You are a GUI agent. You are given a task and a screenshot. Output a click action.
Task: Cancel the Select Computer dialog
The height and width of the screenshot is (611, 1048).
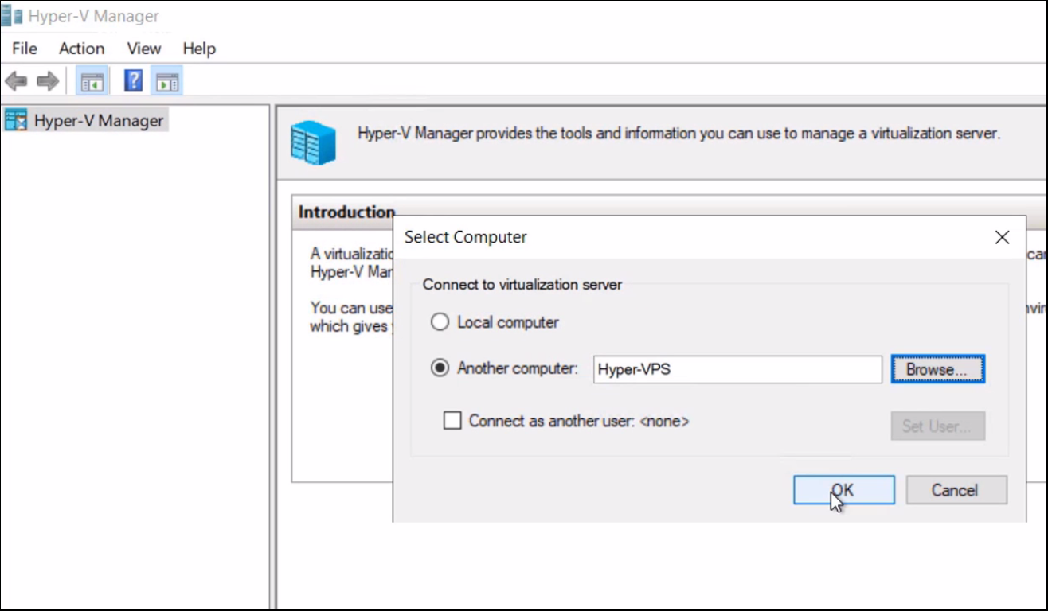coord(956,490)
